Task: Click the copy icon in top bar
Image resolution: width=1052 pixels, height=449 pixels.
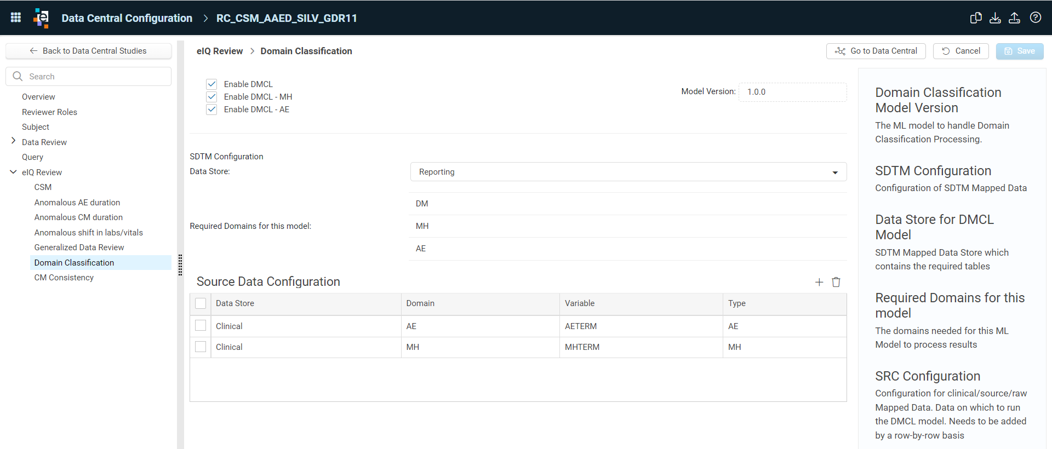Action: point(976,18)
